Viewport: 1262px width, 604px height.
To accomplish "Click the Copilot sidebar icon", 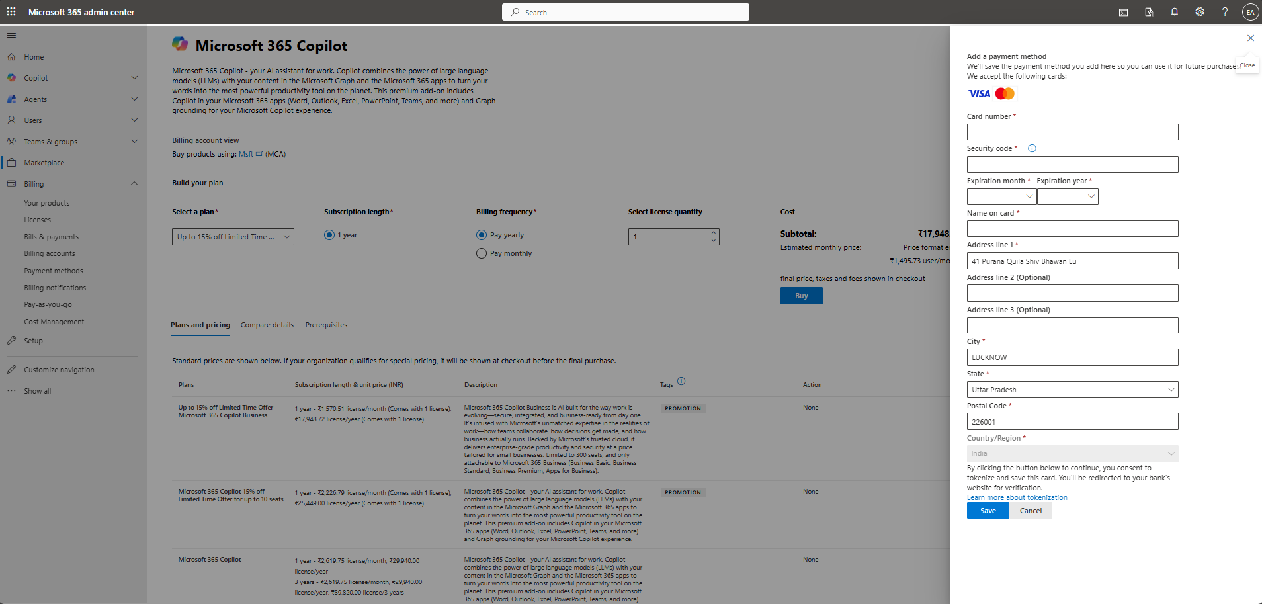I will (x=11, y=78).
